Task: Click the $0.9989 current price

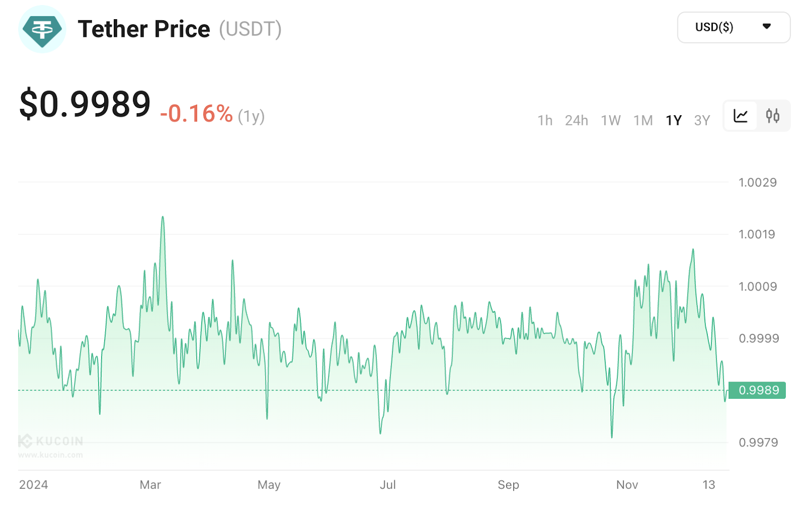Action: [85, 104]
